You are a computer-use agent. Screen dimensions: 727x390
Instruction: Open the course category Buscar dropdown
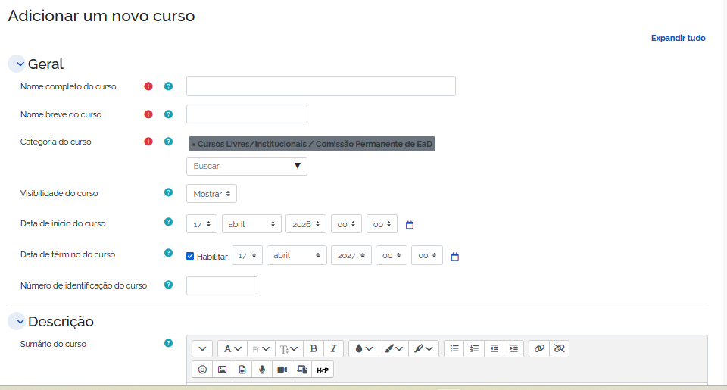(246, 166)
